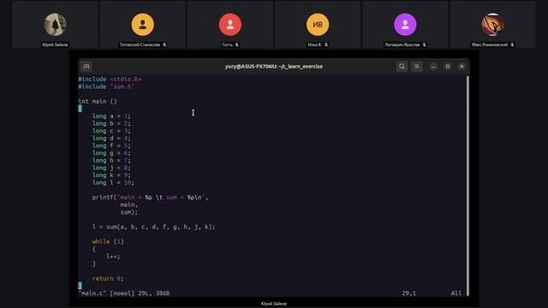This screenshot has height=308, width=548.
Task: Click the '#include <stdio.h>' line
Action: click(x=110, y=80)
